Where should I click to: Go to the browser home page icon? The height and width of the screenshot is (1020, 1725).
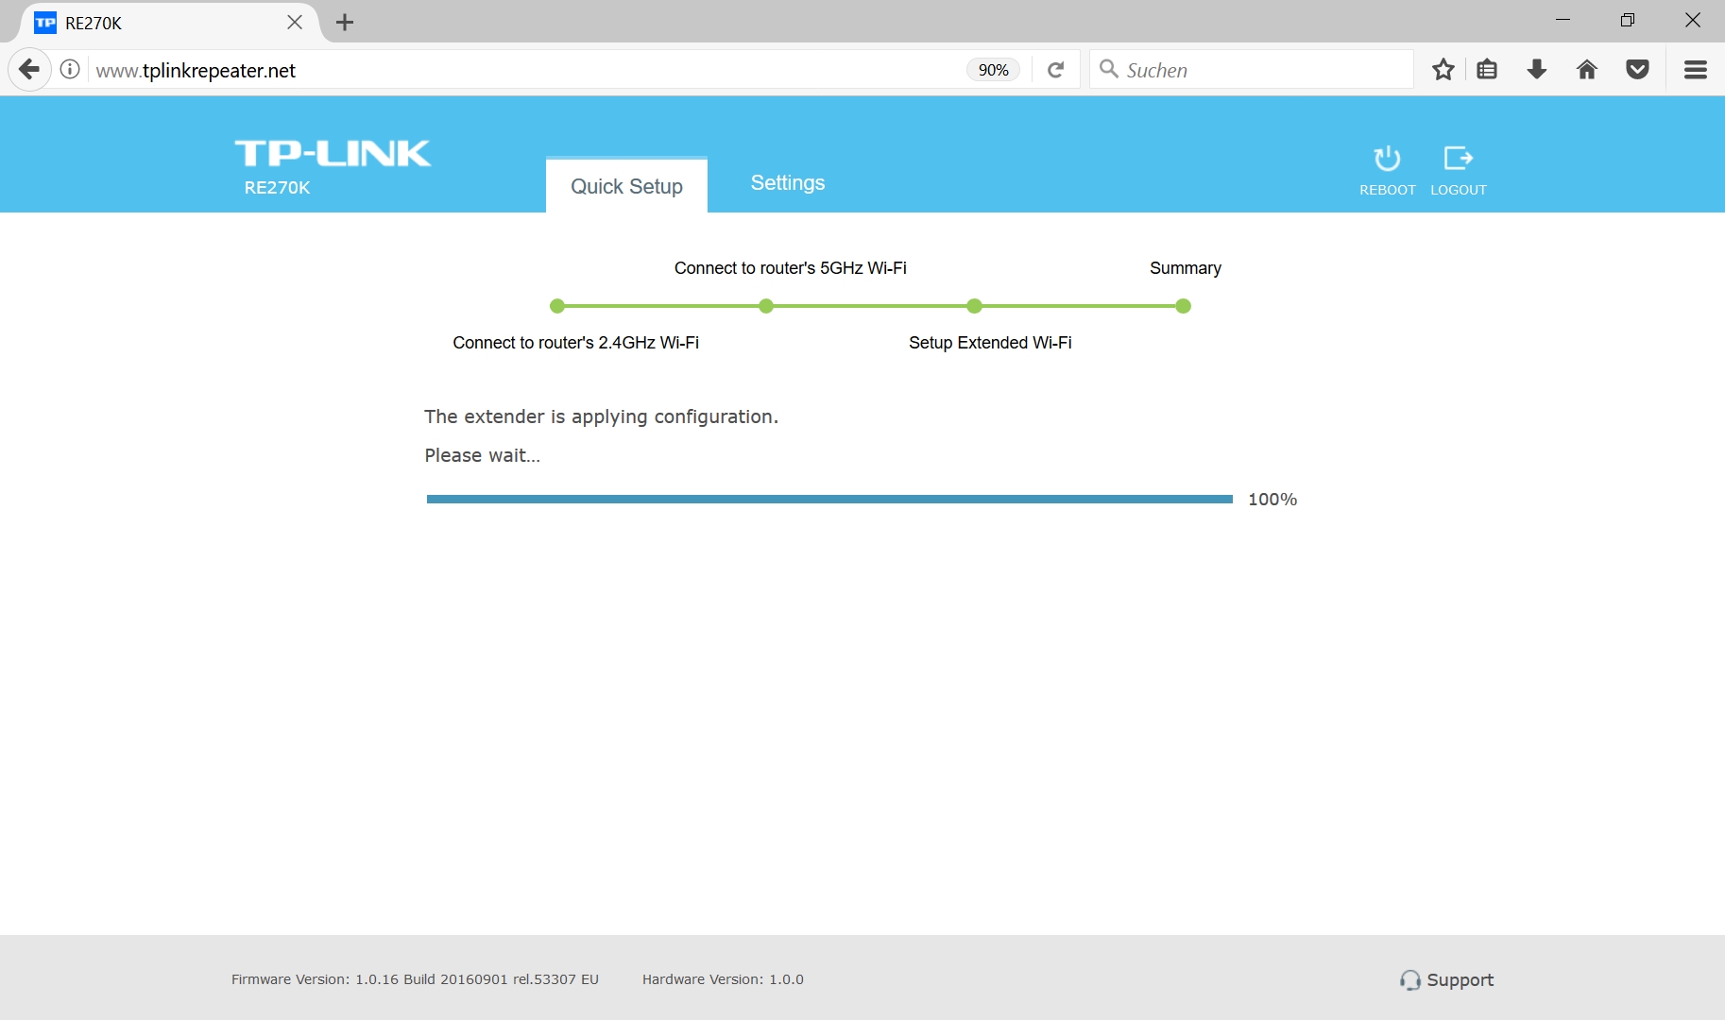click(x=1587, y=70)
